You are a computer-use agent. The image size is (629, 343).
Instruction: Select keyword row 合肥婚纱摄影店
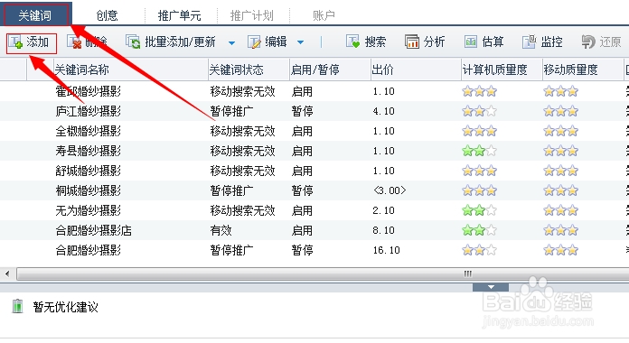click(314, 230)
